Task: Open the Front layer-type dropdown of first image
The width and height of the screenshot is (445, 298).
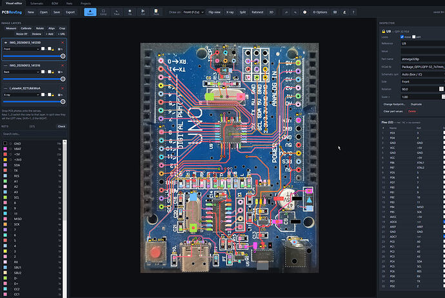Action: coord(21,49)
